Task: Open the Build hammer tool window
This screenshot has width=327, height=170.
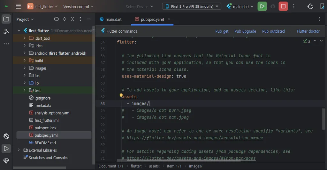Action: point(6,136)
